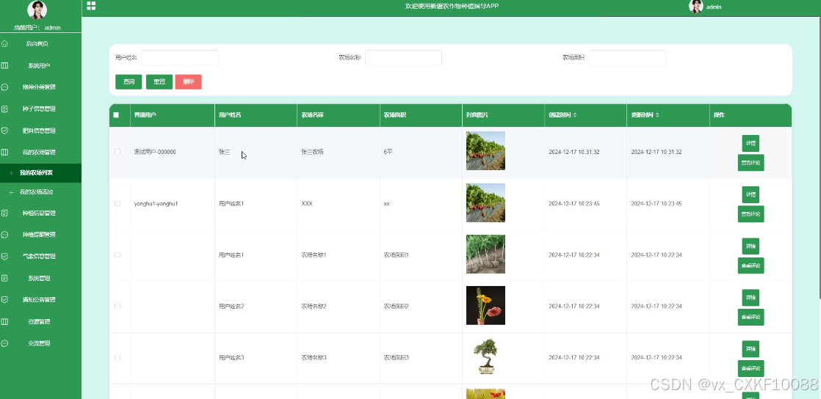Check the row for yonghu1-yonghu1
This screenshot has width=821, height=399.
pos(117,203)
